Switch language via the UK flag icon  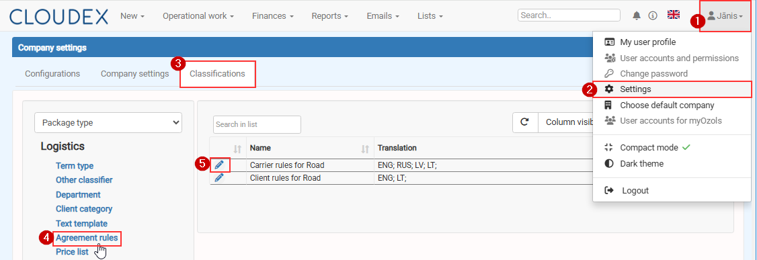pos(674,15)
